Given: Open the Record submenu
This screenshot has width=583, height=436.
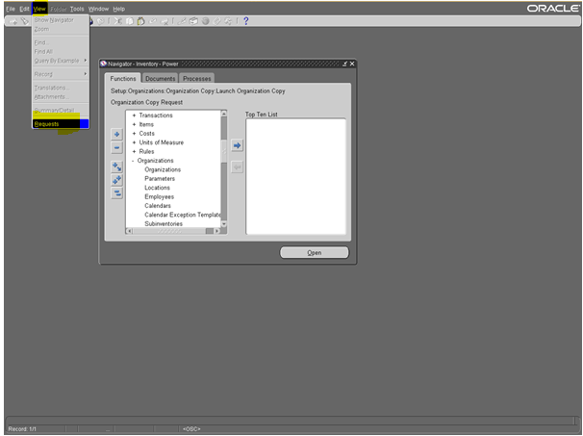Looking at the screenshot, I should (61, 74).
